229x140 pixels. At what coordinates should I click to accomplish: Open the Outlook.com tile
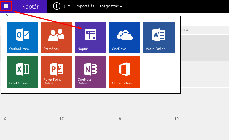(22, 38)
